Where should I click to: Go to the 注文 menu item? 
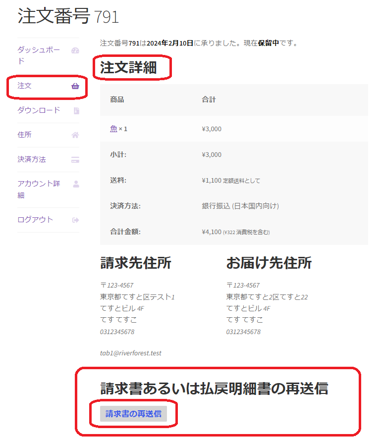[24, 86]
